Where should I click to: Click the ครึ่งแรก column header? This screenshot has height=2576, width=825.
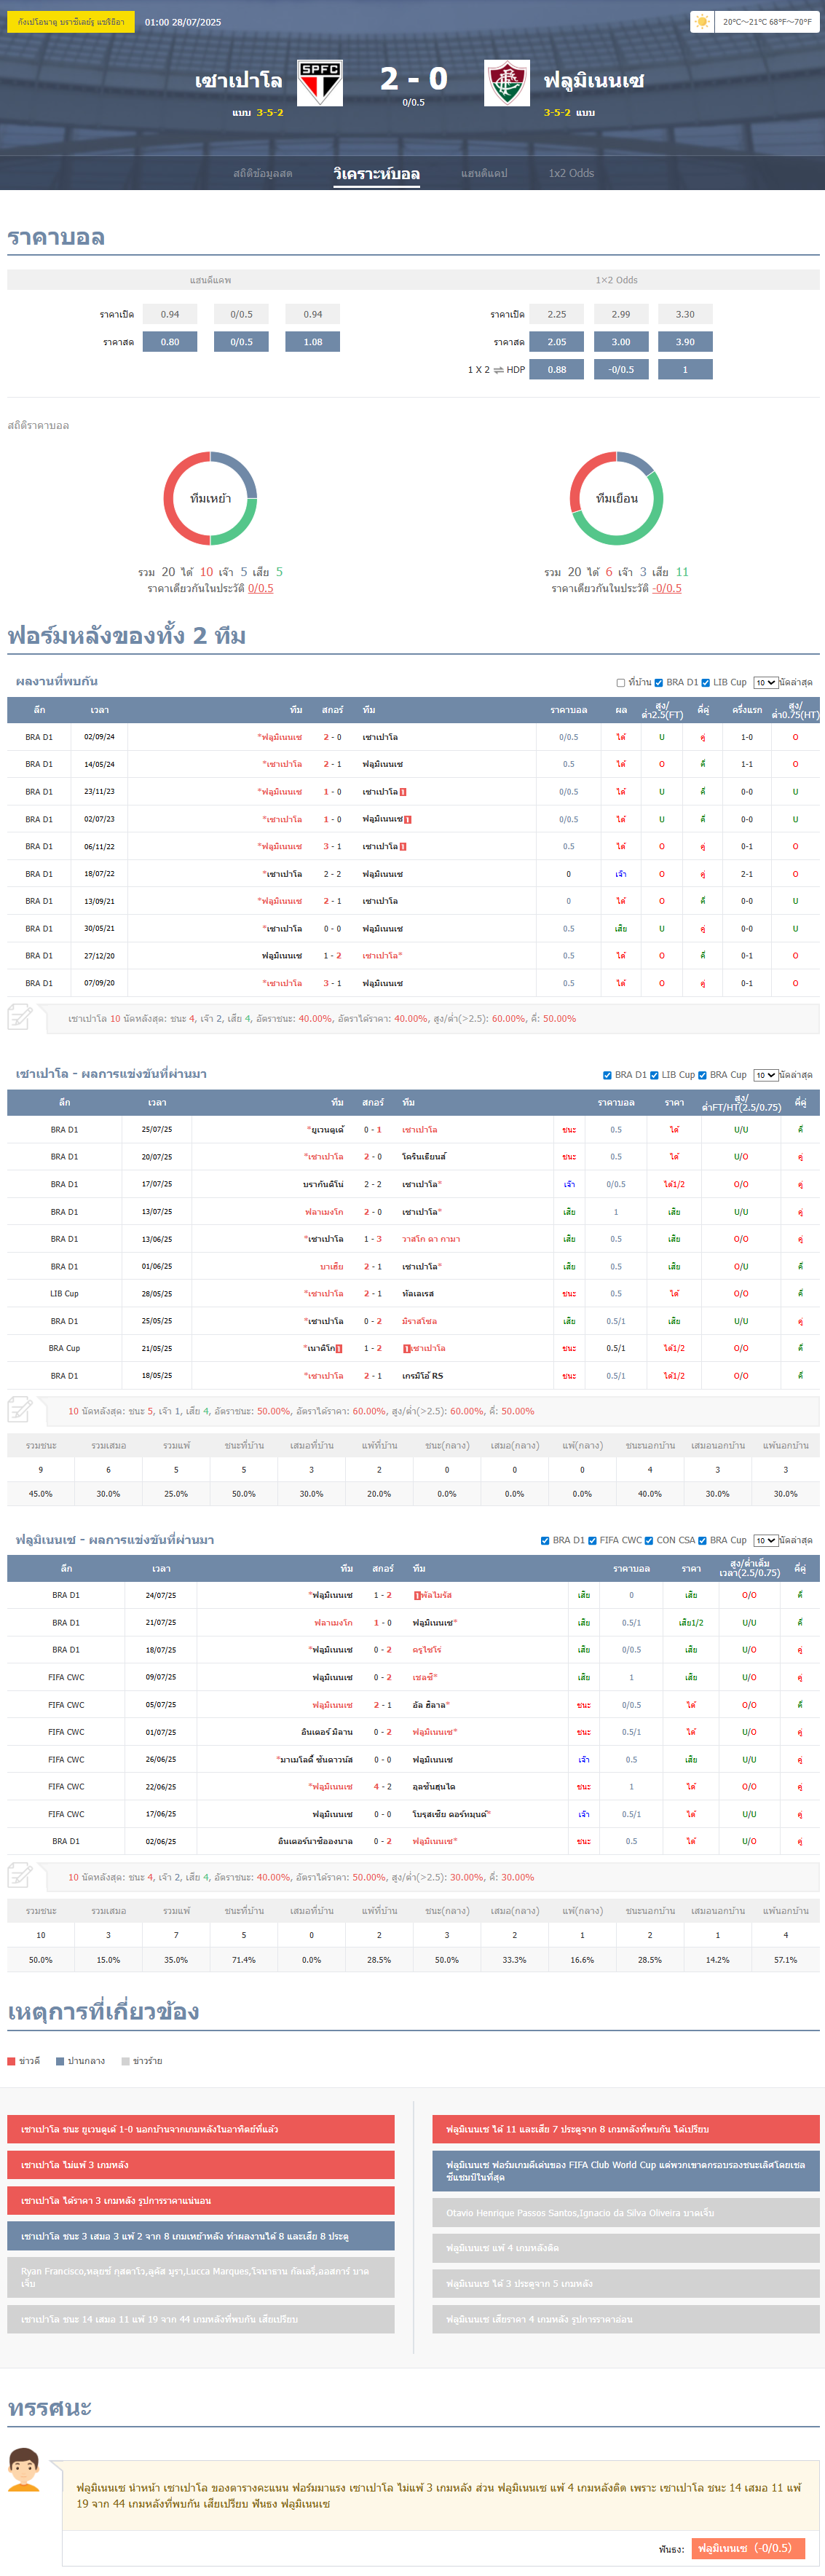(x=746, y=710)
